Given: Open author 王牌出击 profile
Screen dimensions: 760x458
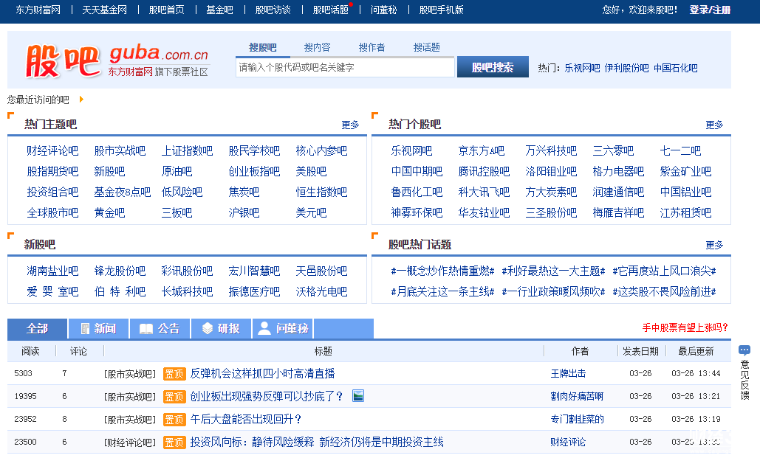Looking at the screenshot, I should pyautogui.click(x=569, y=373).
